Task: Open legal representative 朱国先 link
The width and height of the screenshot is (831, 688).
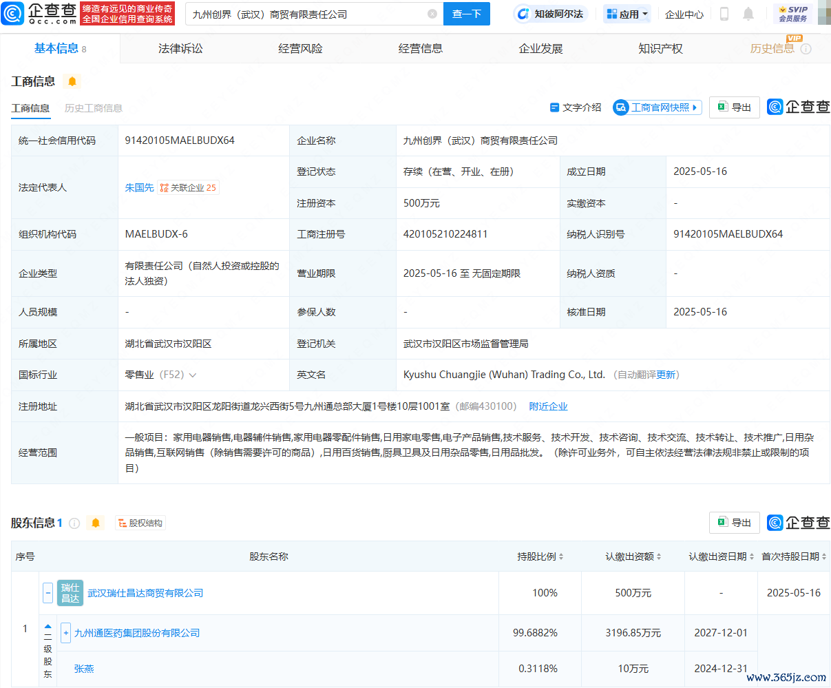Action: [x=139, y=187]
